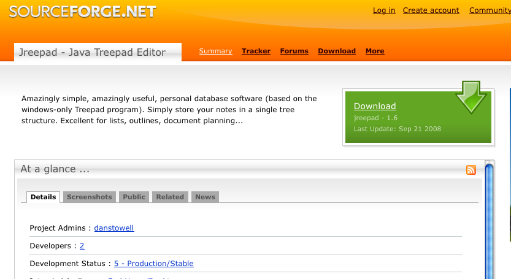
Task: Open the Log in link
Action: tap(384, 10)
